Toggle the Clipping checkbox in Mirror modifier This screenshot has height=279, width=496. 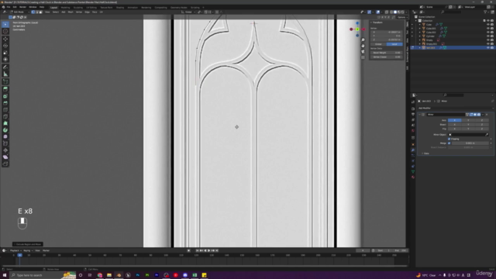click(449, 139)
